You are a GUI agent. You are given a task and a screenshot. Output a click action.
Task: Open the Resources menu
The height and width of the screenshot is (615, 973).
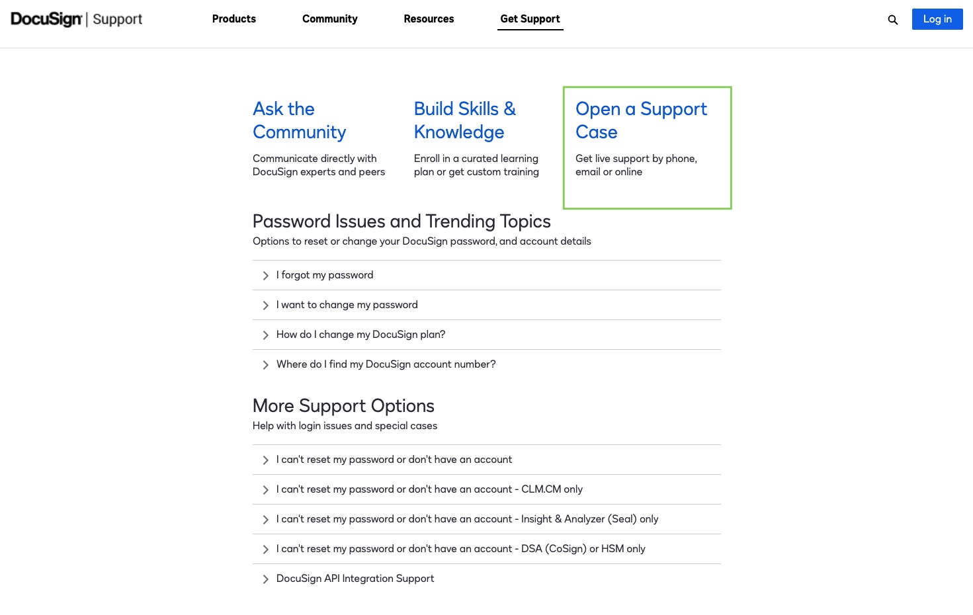coord(429,19)
